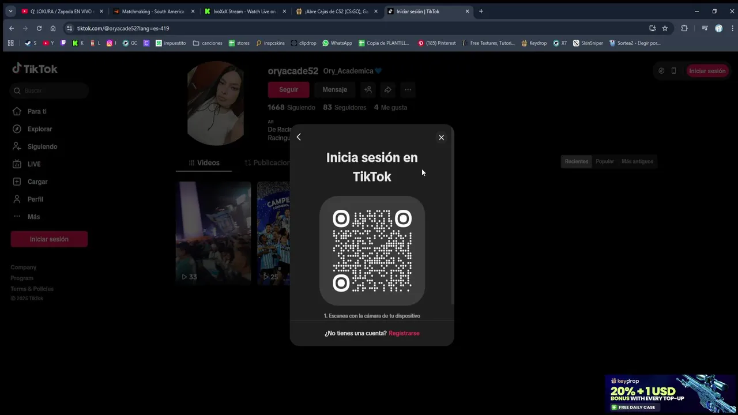Reload the current page
738x415 pixels.
click(x=39, y=28)
